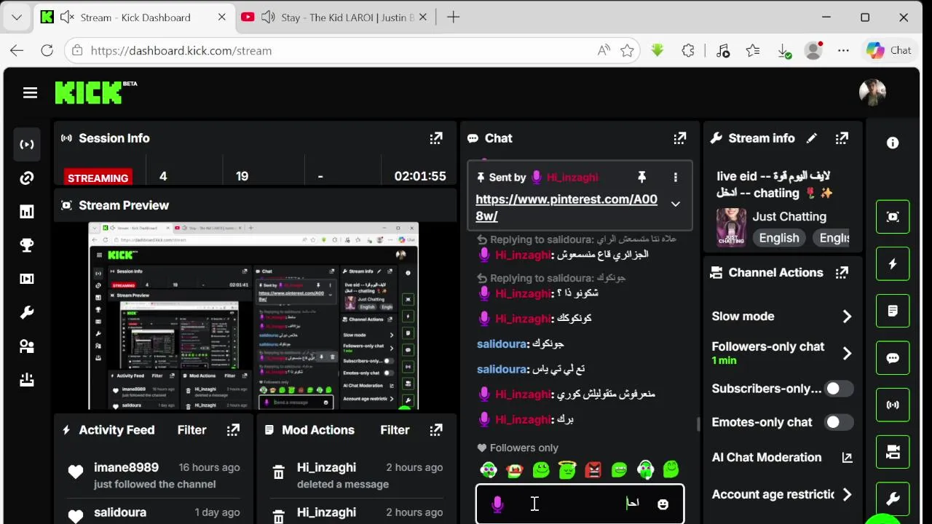Image resolution: width=932 pixels, height=524 pixels.
Task: Click the chat scrollbar thumb
Action: click(698, 424)
